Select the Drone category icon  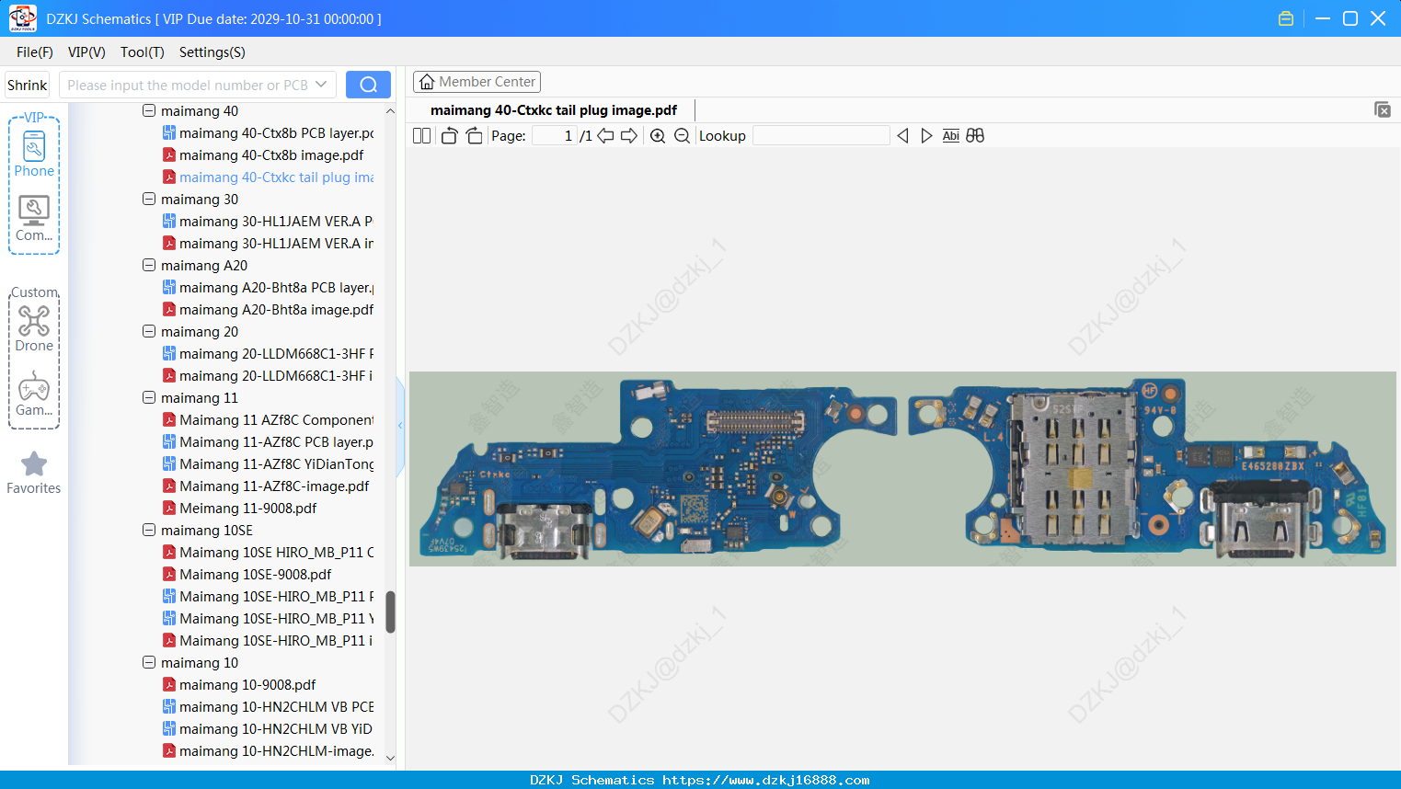[34, 328]
